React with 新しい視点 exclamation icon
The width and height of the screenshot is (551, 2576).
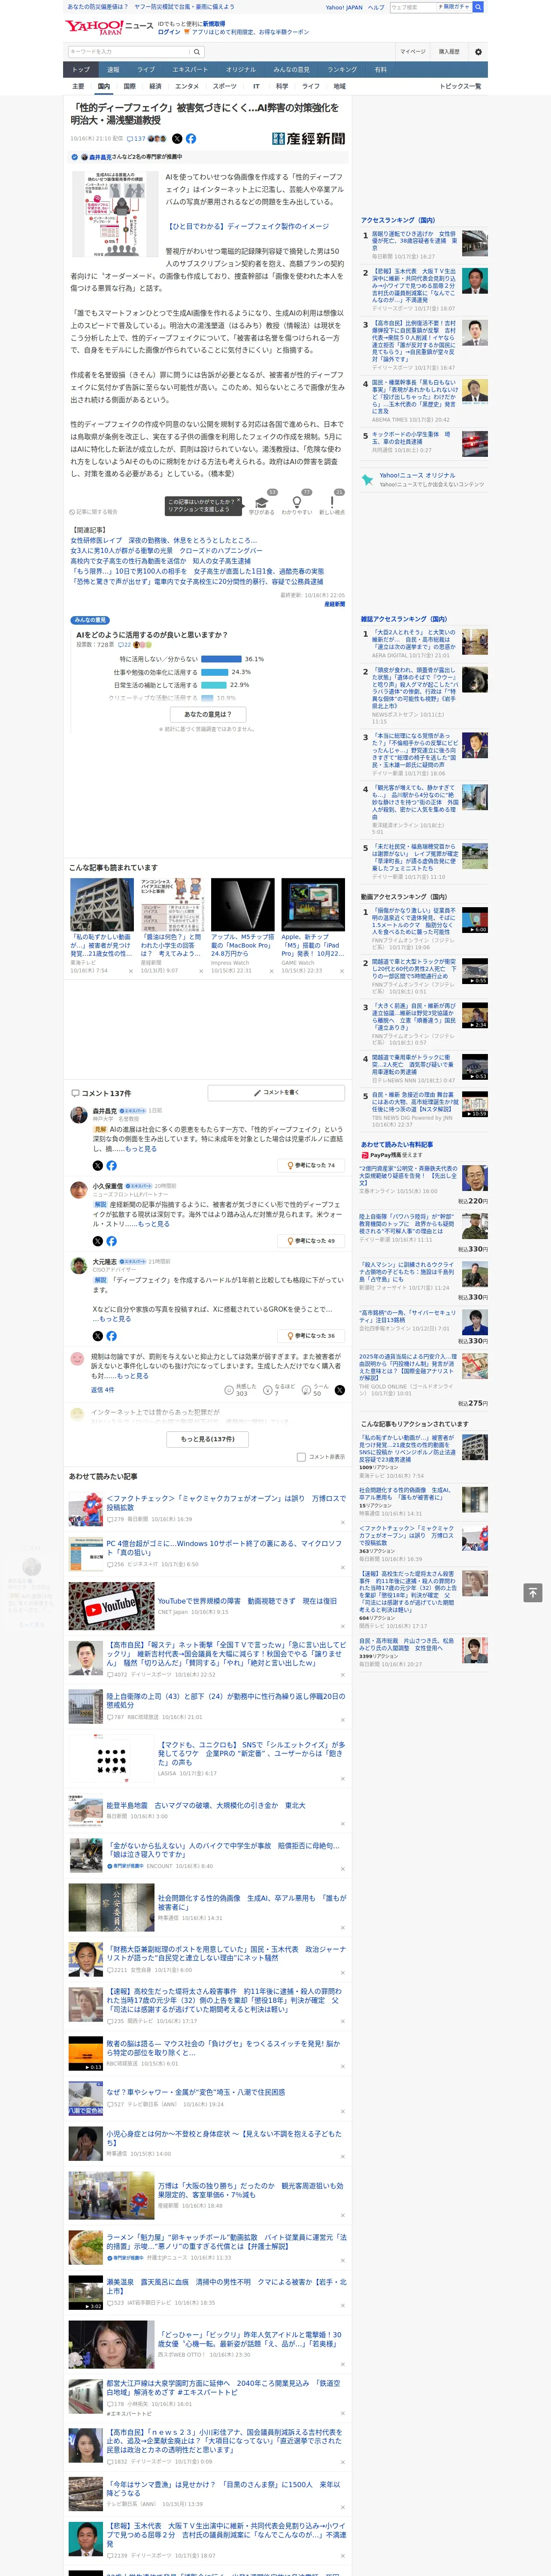pyautogui.click(x=332, y=503)
